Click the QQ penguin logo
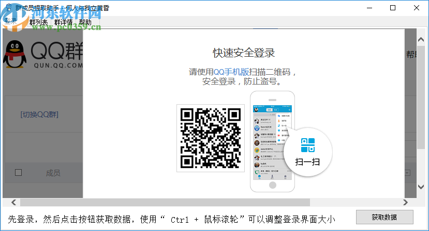The height and width of the screenshot is (231, 429). (15, 54)
